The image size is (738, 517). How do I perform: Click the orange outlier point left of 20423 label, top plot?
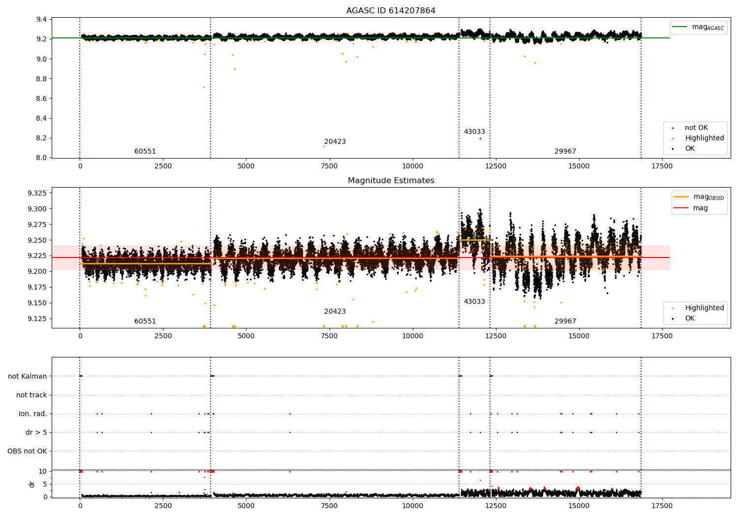coord(324,146)
